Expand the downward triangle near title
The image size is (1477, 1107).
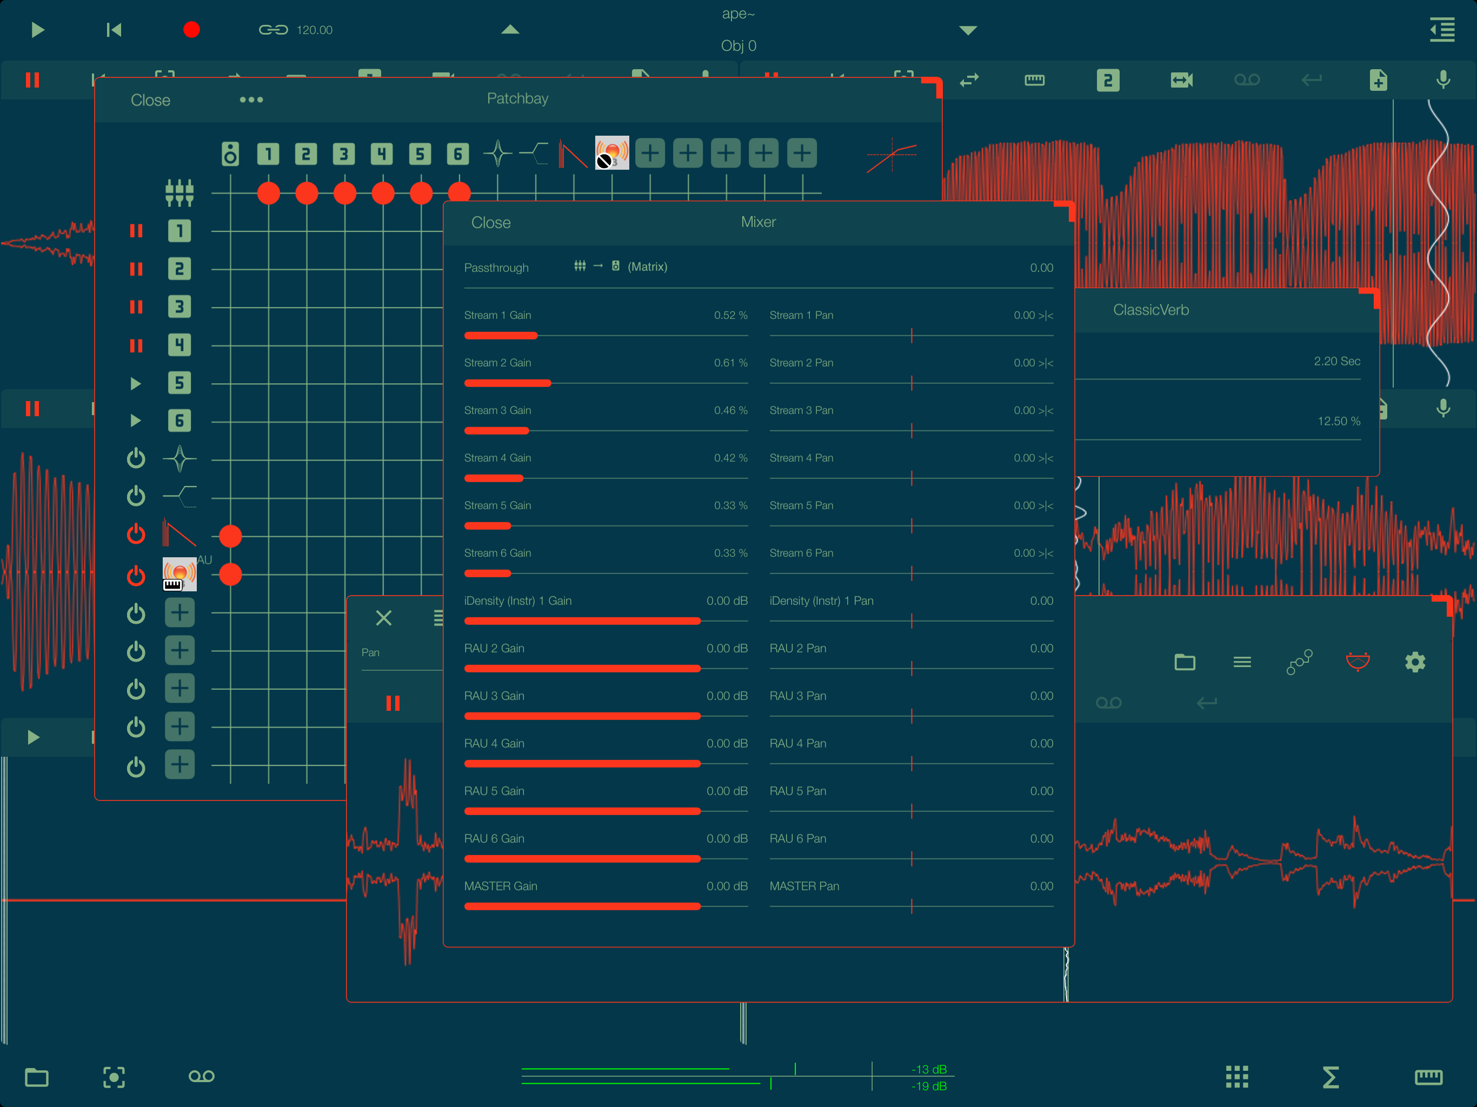[x=968, y=30]
